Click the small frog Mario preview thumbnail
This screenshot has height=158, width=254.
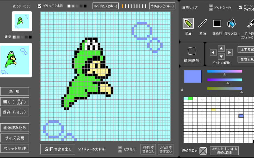(x=22, y=21)
